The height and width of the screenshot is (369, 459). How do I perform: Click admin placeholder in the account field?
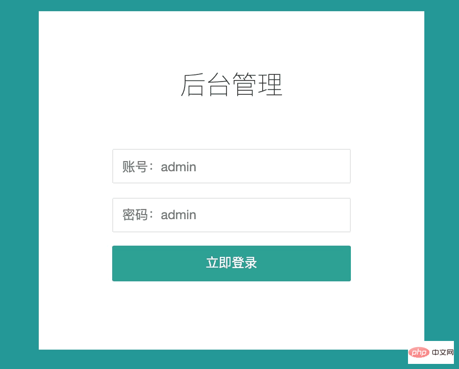coord(178,167)
